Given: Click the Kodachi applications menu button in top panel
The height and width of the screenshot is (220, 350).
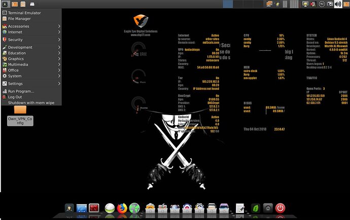Looking at the screenshot, I should point(5,4).
